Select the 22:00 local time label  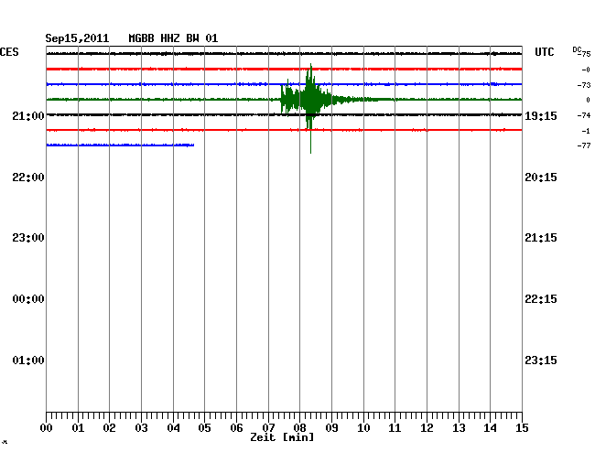coord(28,178)
